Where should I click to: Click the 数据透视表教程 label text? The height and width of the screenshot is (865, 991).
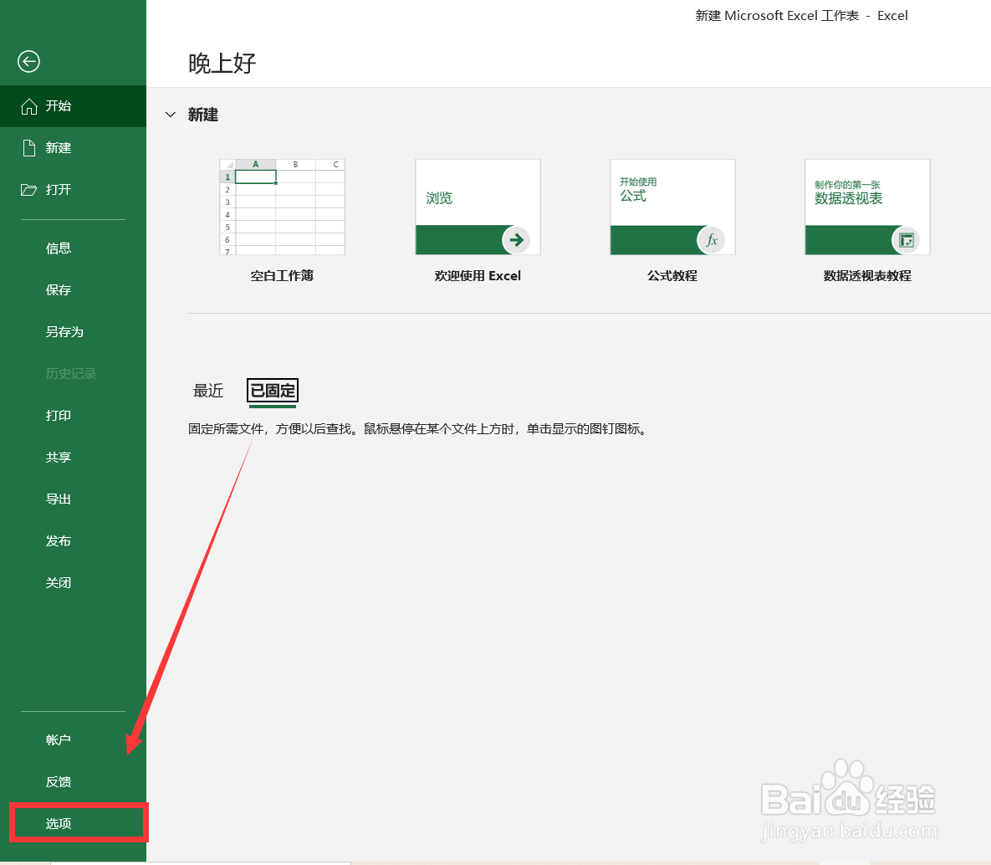point(867,276)
